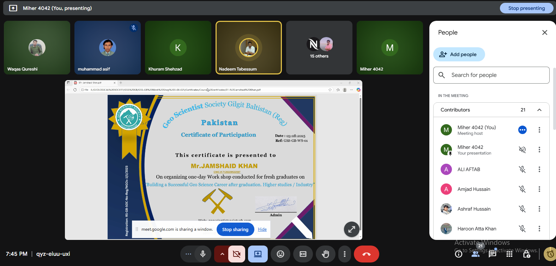Open host controls lock icon
556x266 pixels.
tap(526, 254)
